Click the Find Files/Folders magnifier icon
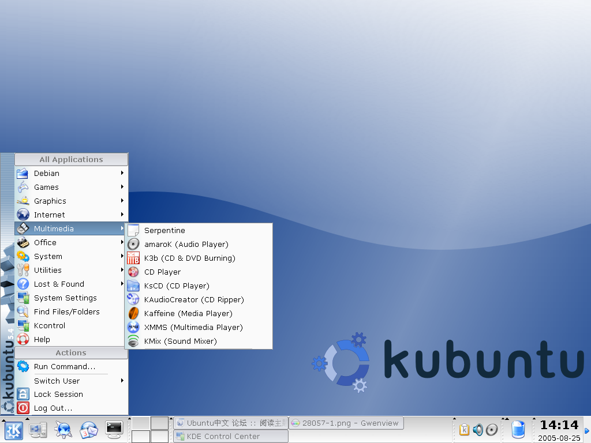This screenshot has width=591, height=443. click(23, 311)
